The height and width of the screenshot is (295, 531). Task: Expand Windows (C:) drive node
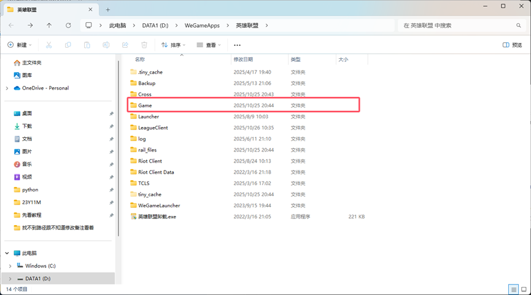coord(10,266)
